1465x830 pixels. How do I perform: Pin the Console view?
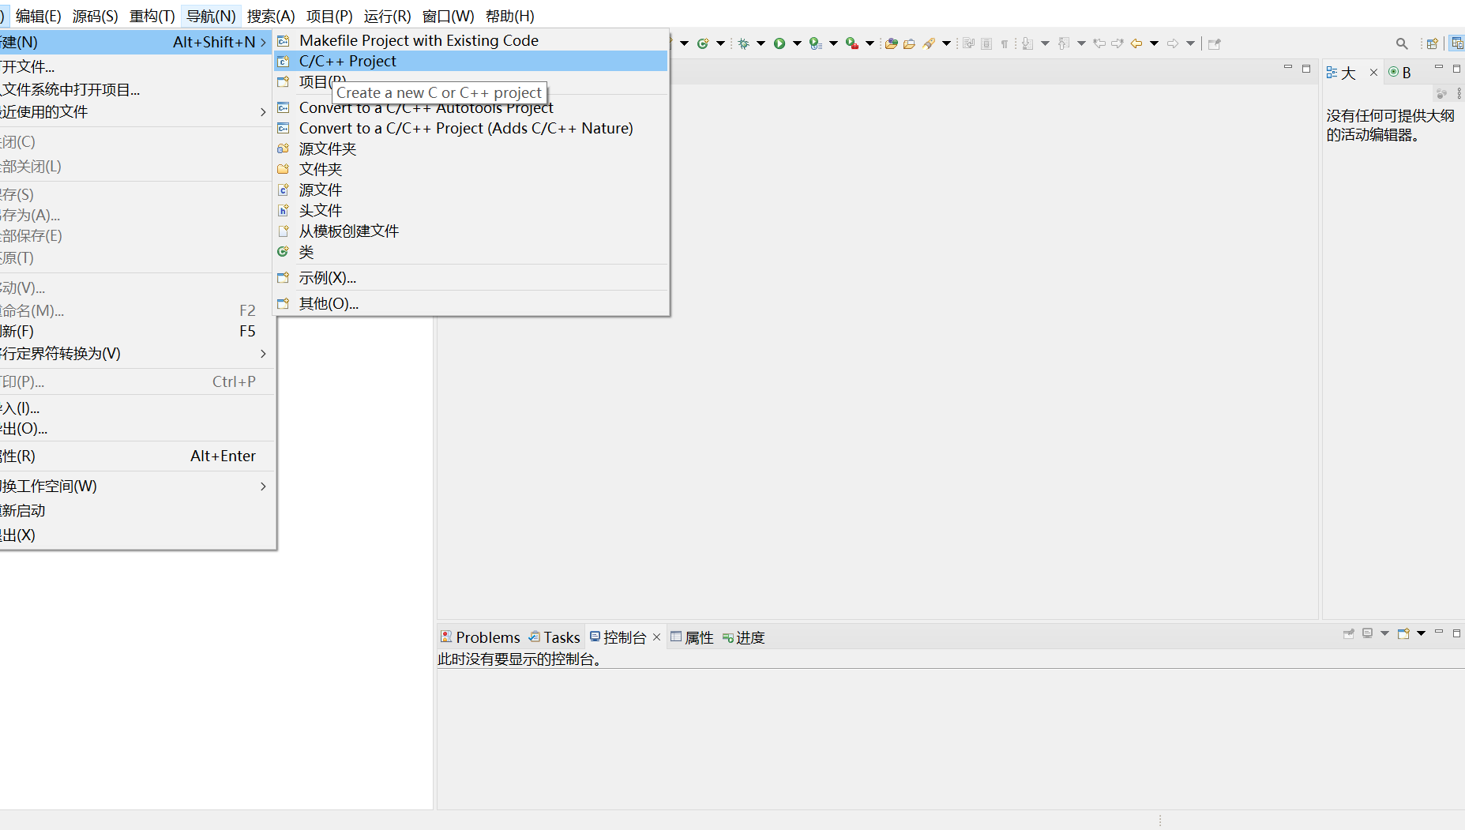pyautogui.click(x=1348, y=633)
